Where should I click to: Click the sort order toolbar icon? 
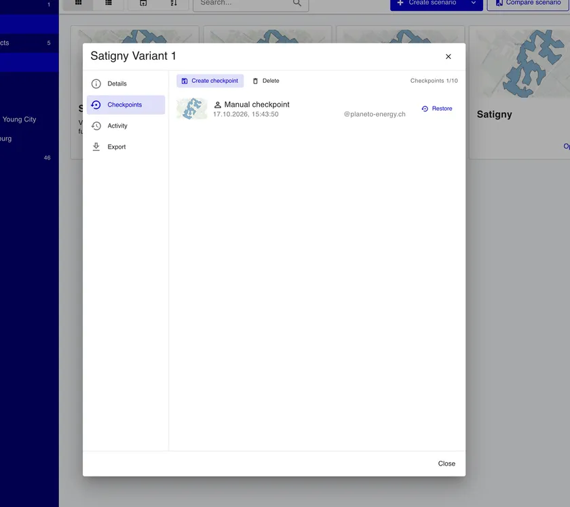174,3
